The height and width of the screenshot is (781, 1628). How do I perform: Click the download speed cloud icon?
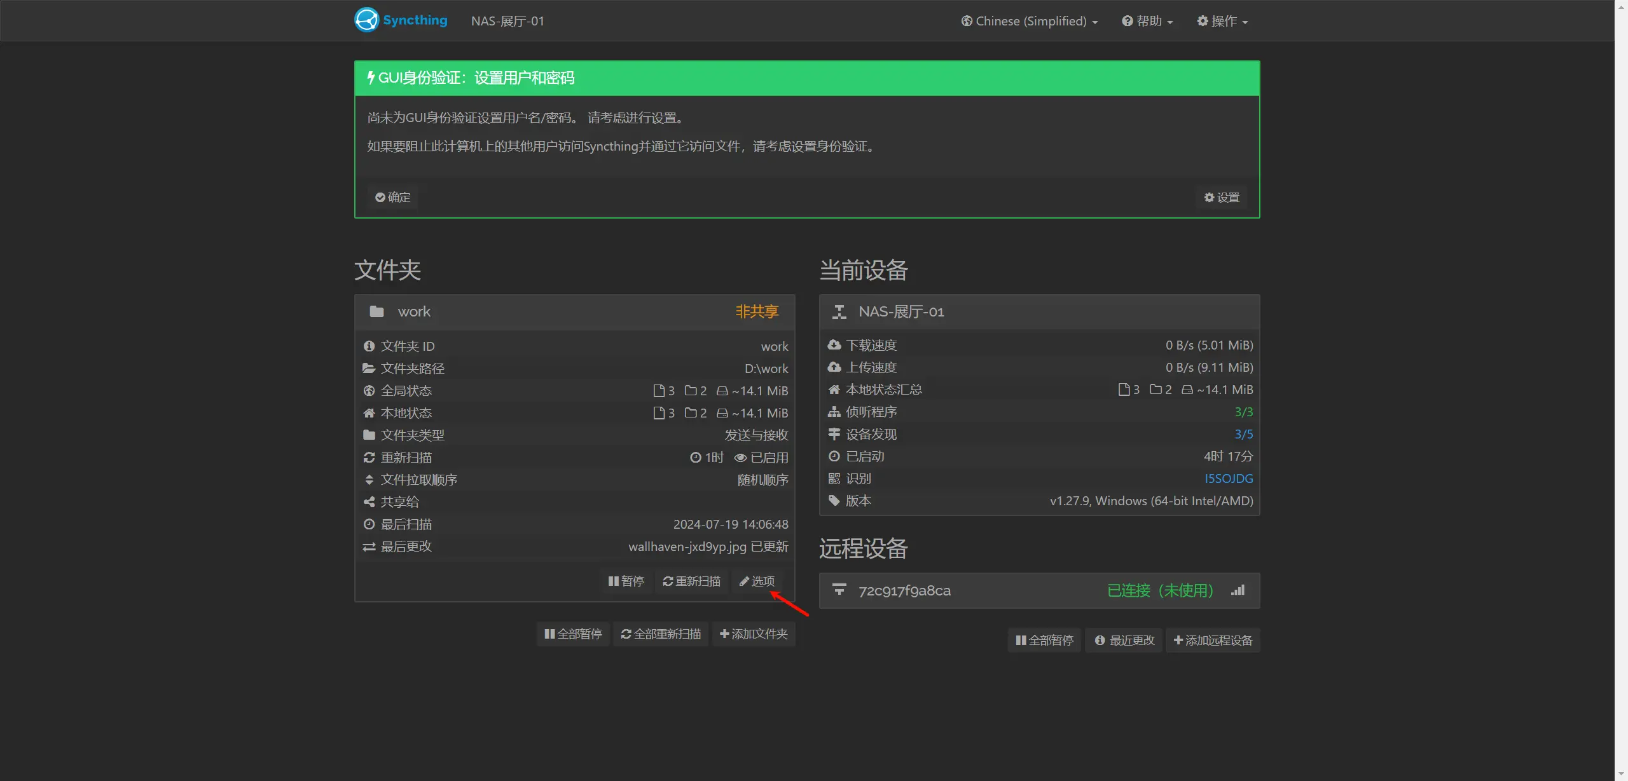[834, 344]
